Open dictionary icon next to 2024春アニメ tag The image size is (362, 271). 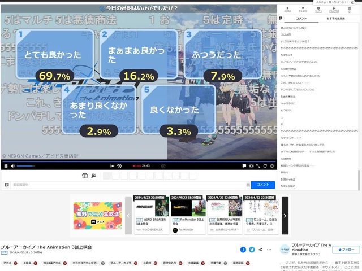(65, 263)
